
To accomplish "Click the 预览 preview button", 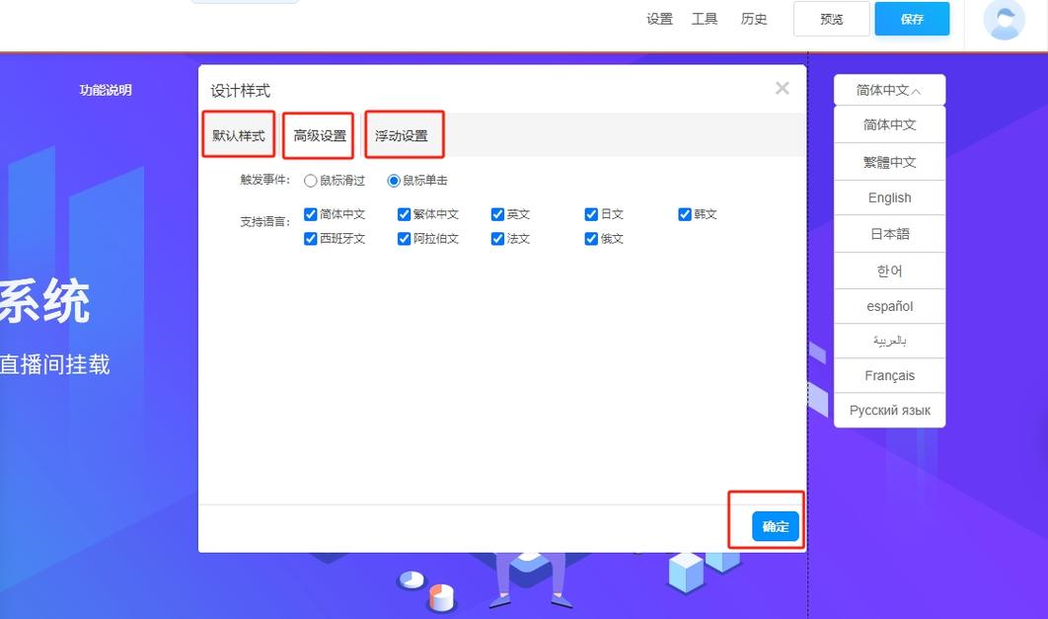I will pos(832,19).
